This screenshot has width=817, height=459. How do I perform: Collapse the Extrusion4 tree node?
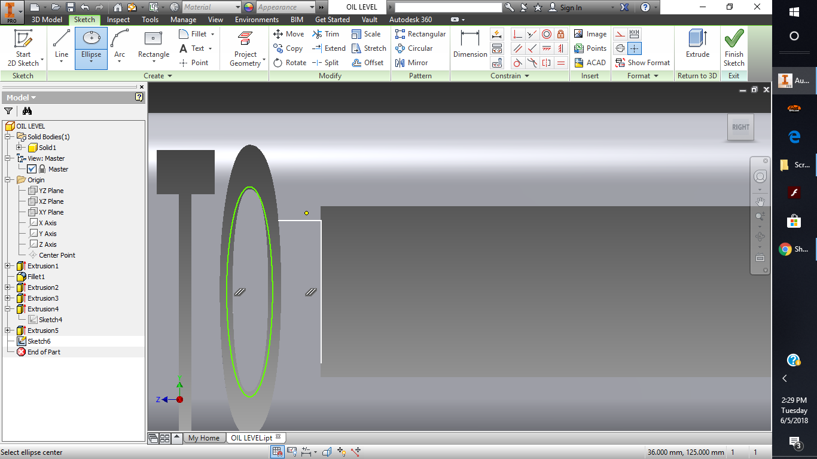(8, 309)
